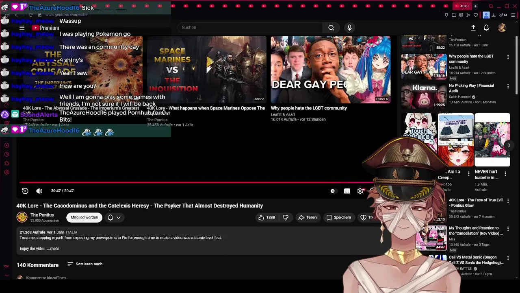Open the YouTube account avatar menu
Viewport: 520px width, 293px height.
point(502,28)
